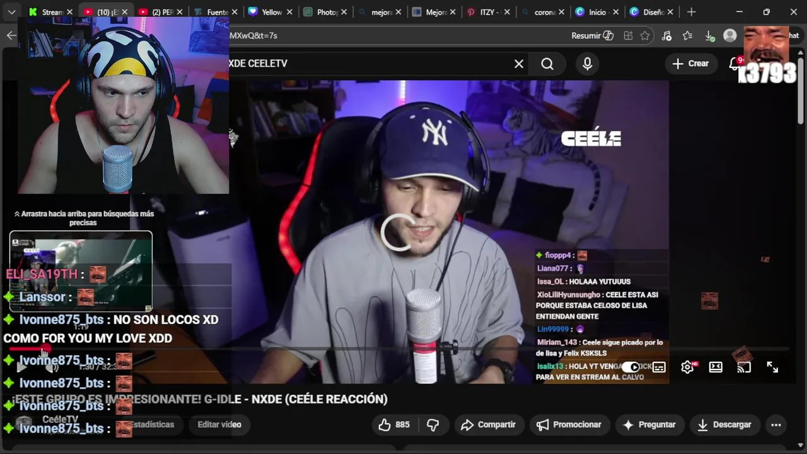
Task: Close the 'Yellow' tab
Action: click(289, 12)
